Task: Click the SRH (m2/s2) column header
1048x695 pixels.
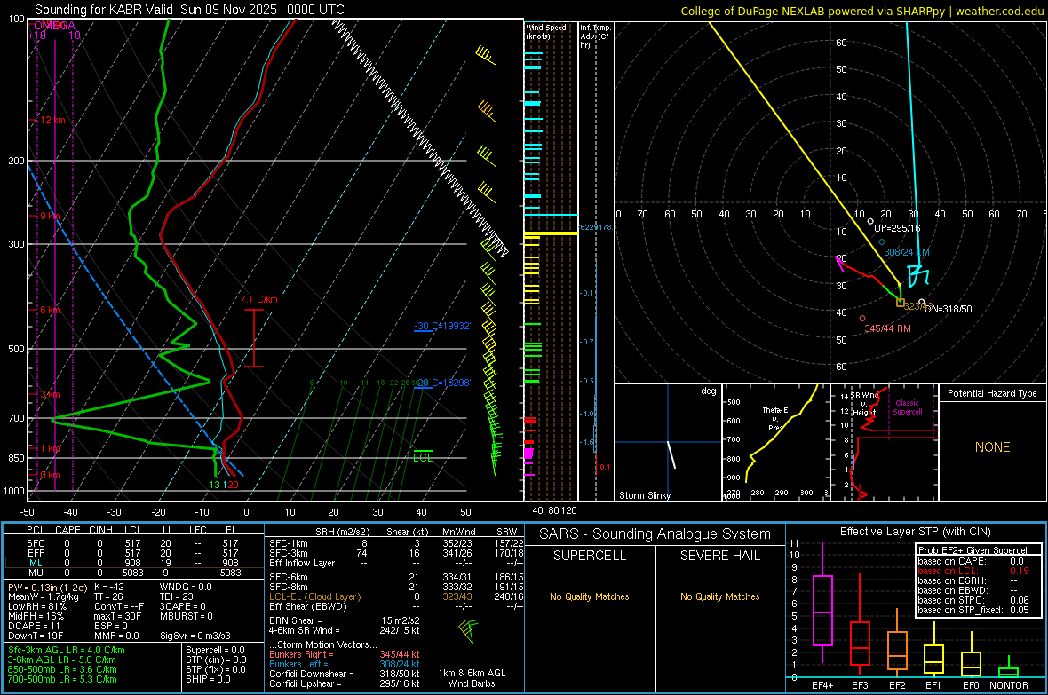Action: coord(342,532)
